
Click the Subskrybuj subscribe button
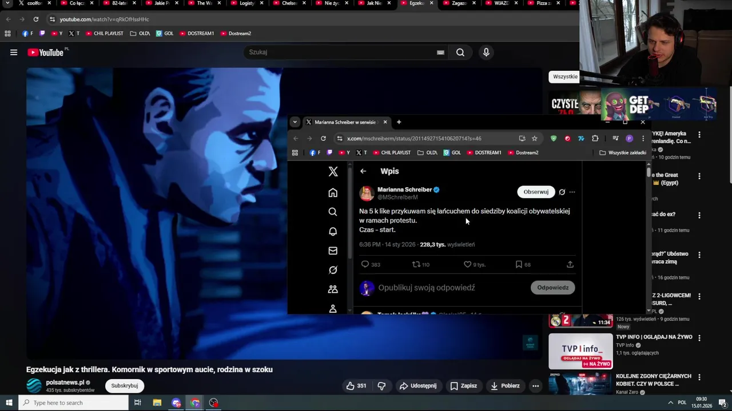click(125, 386)
